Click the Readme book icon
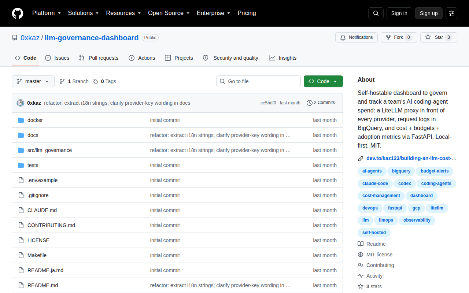The height and width of the screenshot is (293, 469). 361,244
